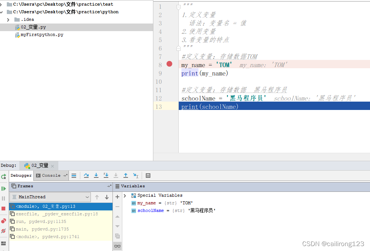This screenshot has width=370, height=251.
Task: Switch to the Console tab
Action: pyautogui.click(x=50, y=175)
